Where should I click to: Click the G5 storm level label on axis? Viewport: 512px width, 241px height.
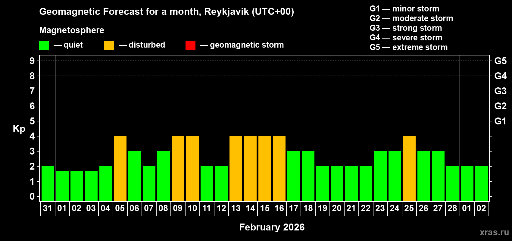(x=501, y=61)
